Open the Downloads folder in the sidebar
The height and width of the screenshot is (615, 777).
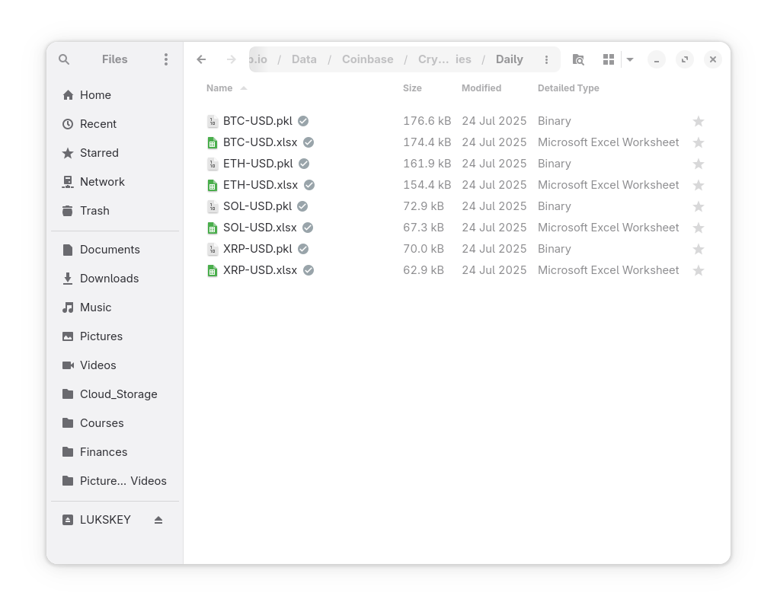(x=109, y=278)
